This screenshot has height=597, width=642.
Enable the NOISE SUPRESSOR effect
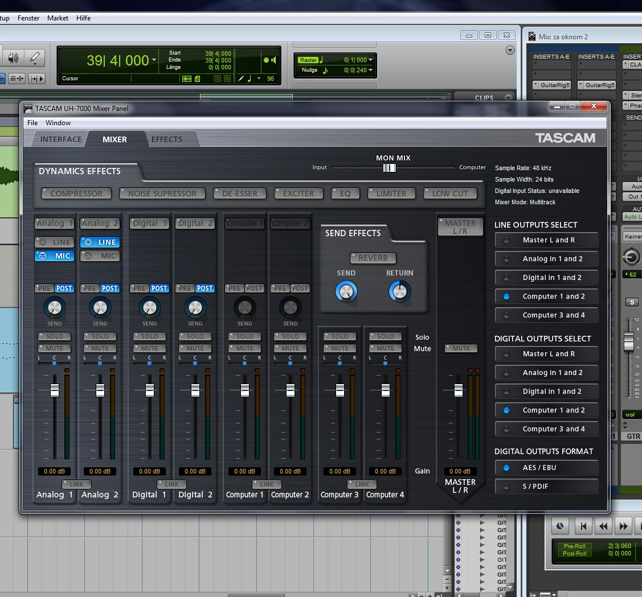tap(162, 193)
